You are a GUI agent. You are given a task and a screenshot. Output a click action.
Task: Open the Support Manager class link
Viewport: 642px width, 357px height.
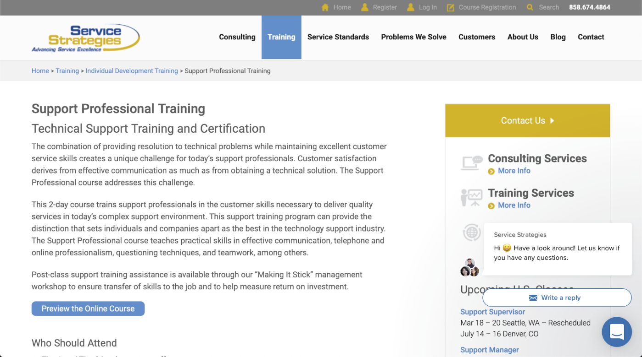(x=490, y=350)
